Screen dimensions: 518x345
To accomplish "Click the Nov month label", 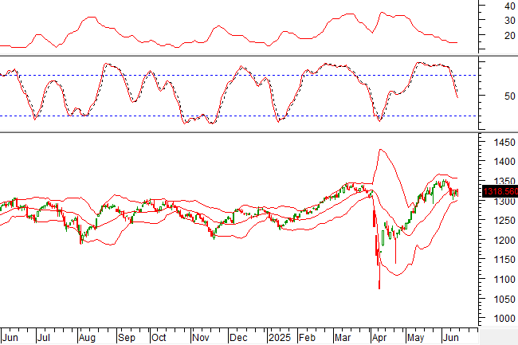I will 201,338.
